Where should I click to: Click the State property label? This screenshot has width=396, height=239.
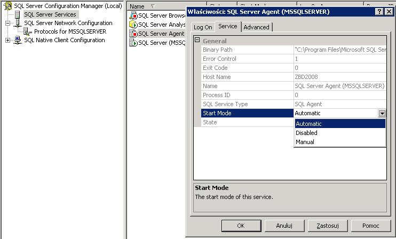pos(210,122)
